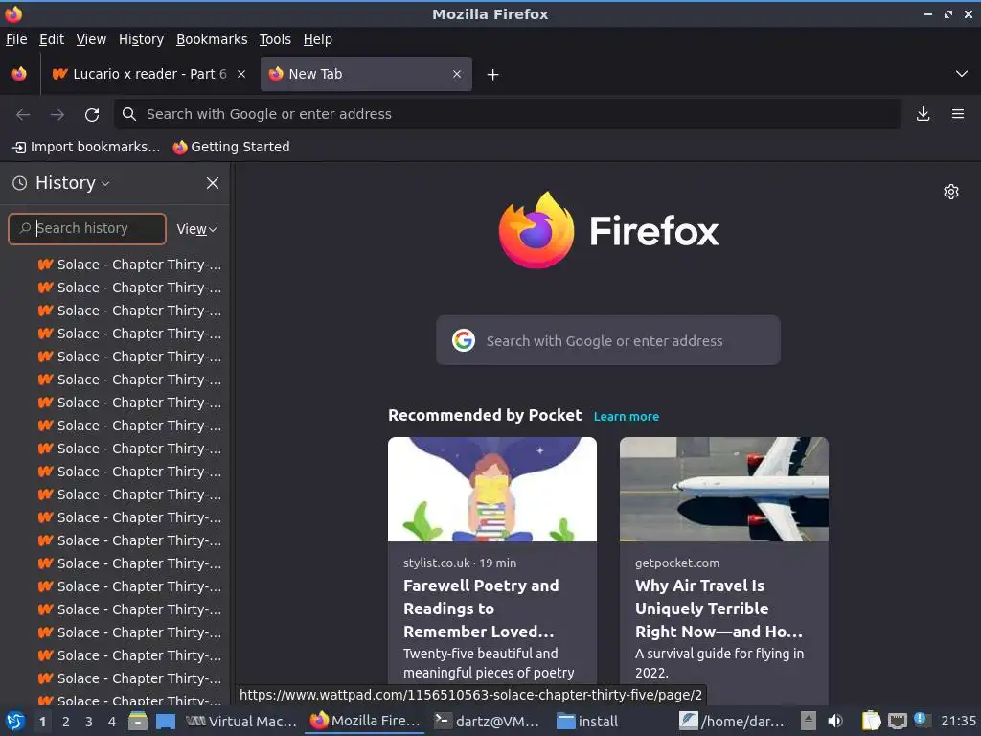
Task: Click the clock icon in History sidebar header
Action: pos(20,183)
